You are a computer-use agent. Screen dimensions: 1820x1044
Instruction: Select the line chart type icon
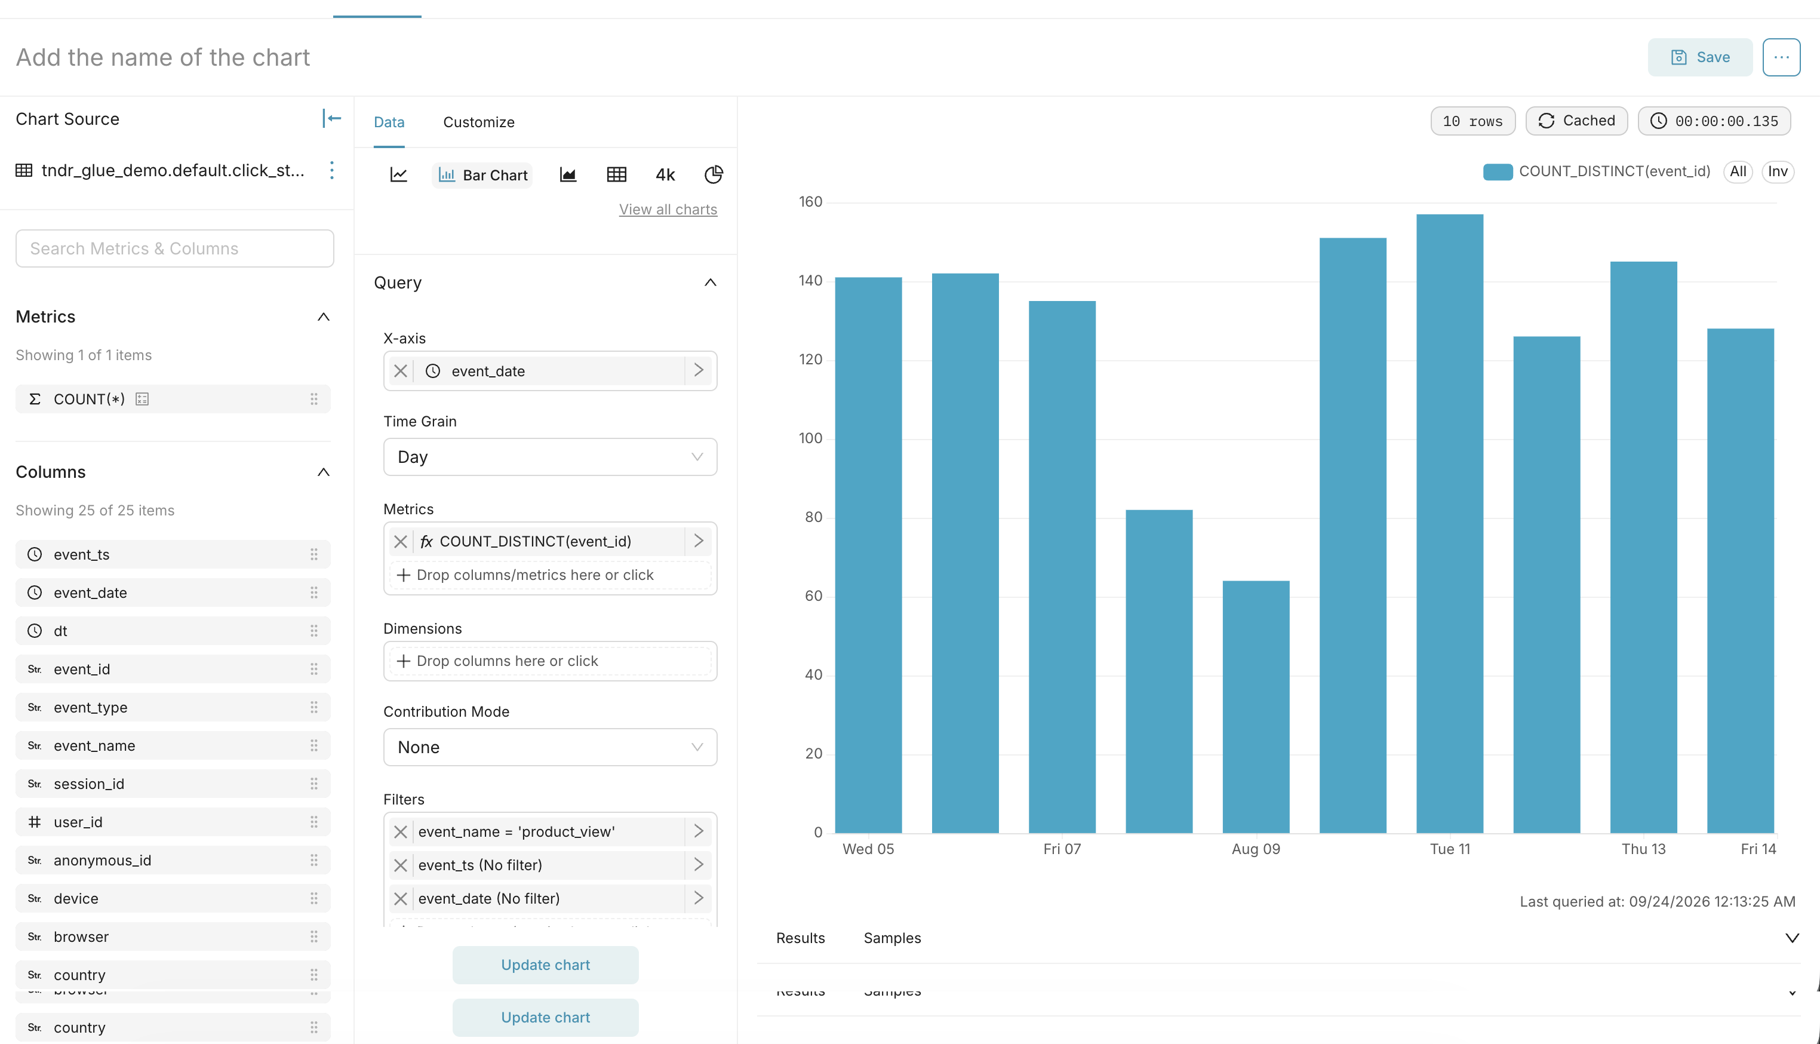(398, 174)
